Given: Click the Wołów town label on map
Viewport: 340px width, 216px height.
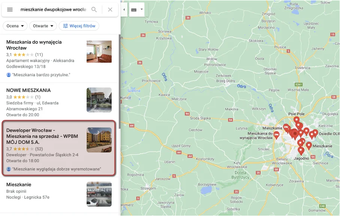Looking at the screenshot, I should click(212, 59).
